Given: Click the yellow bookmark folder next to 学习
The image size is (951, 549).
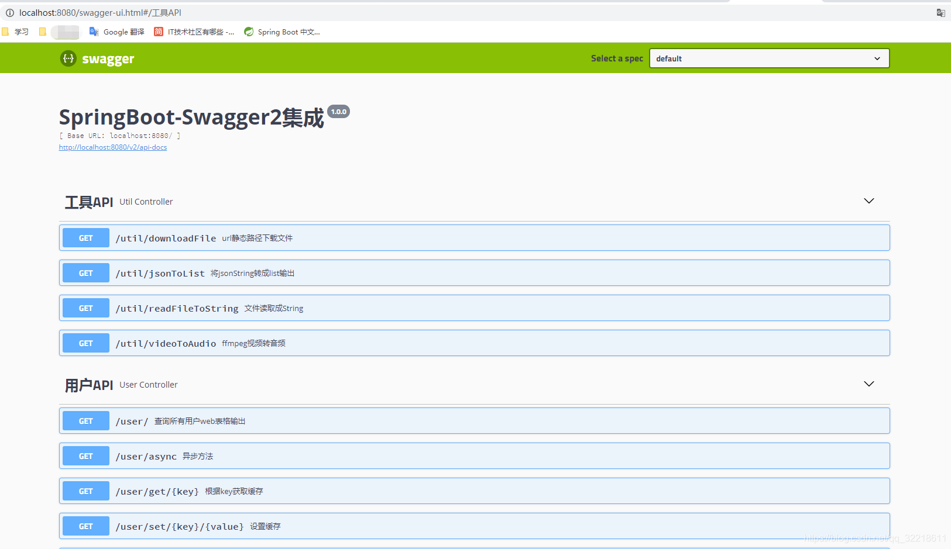Looking at the screenshot, I should (42, 32).
